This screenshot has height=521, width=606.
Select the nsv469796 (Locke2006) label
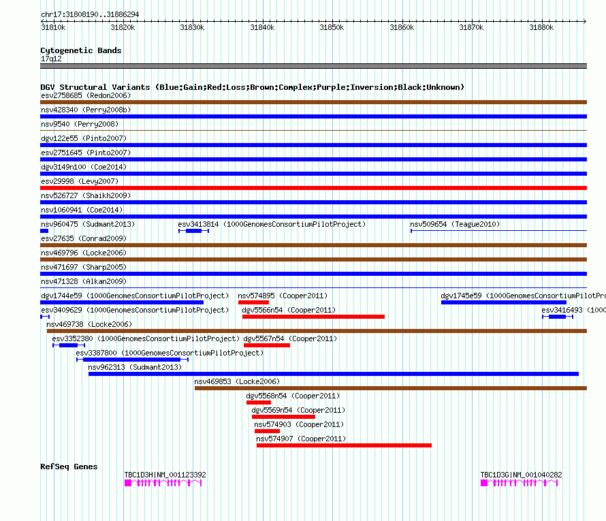[x=84, y=253]
